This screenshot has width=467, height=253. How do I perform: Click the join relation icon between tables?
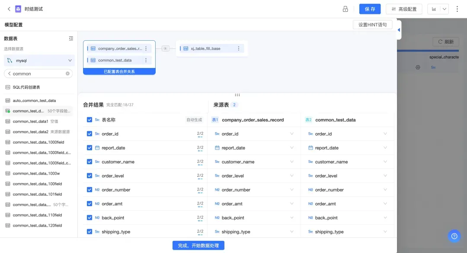(166, 49)
